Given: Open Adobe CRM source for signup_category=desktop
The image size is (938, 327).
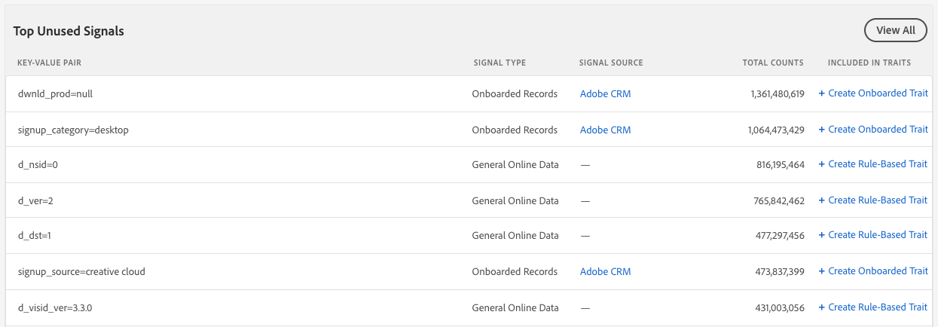Looking at the screenshot, I should pyautogui.click(x=605, y=130).
